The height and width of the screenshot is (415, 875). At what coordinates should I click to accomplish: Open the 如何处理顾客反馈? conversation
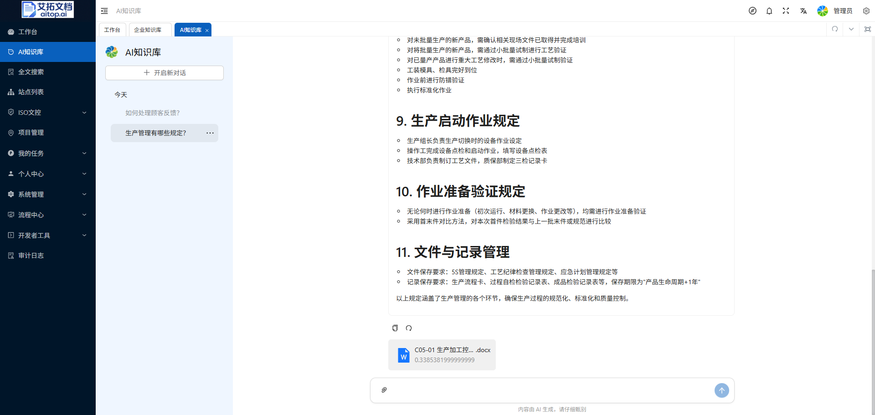click(x=153, y=113)
